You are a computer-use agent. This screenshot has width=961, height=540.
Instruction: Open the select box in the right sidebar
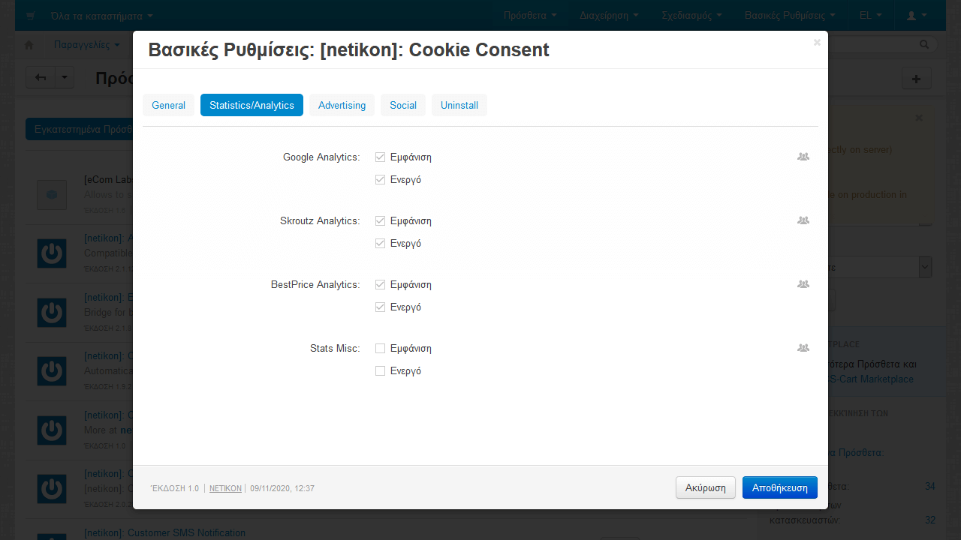pos(878,266)
